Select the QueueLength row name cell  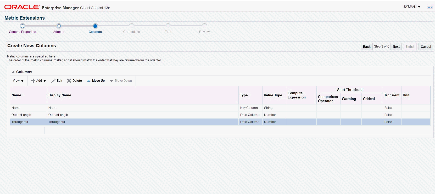point(29,115)
